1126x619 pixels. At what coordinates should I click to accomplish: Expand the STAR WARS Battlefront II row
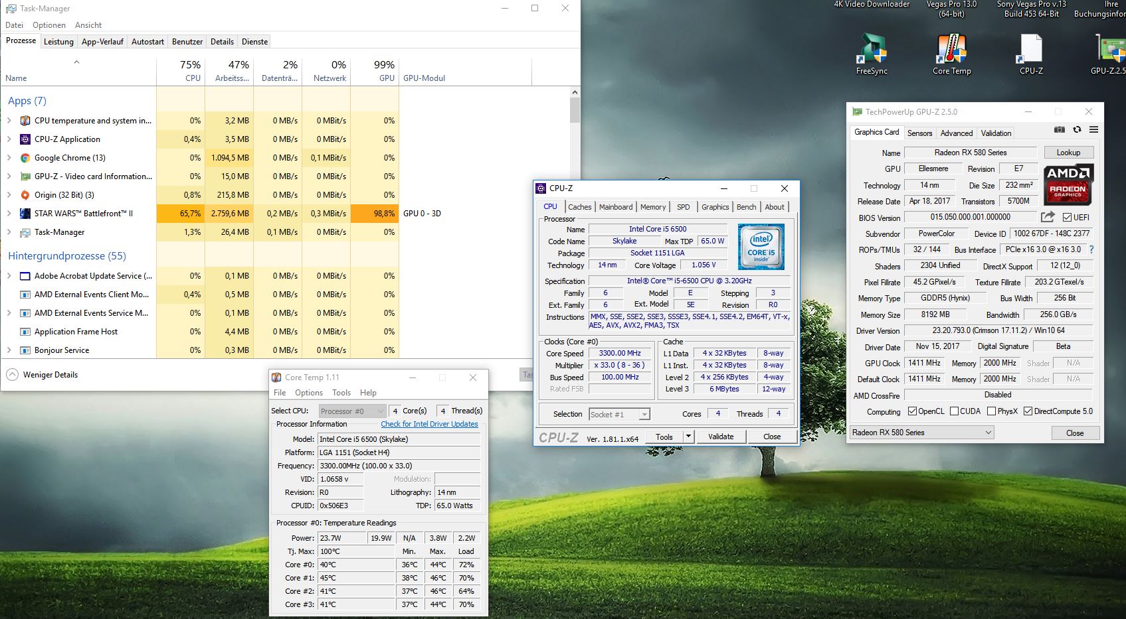point(9,214)
